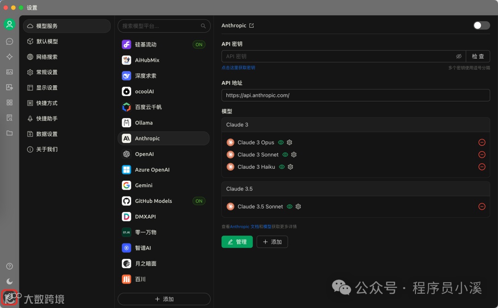The width and height of the screenshot is (498, 308).
Task: Open settings gear for Claude 3 Sonnet
Action: tap(294, 154)
